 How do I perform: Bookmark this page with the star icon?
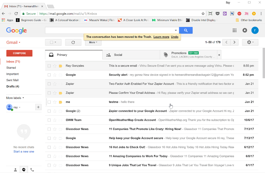tap(203, 14)
